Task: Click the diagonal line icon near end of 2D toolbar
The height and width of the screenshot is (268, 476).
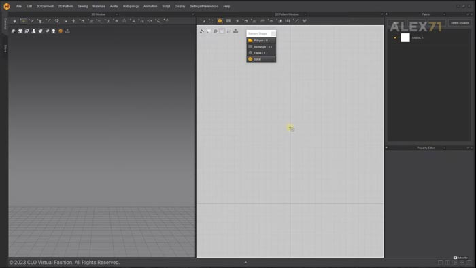Action: pyautogui.click(x=296, y=21)
